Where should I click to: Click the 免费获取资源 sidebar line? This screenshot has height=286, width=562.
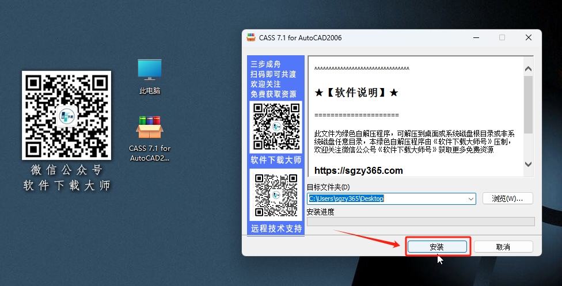coord(274,94)
